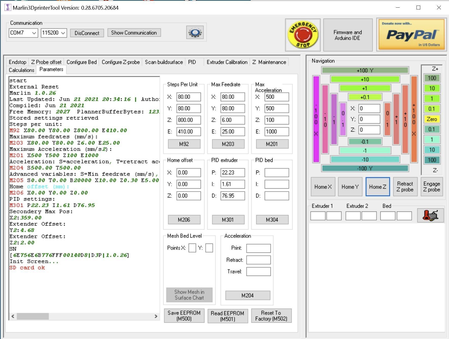Viewport: 449px width, 339px height.
Task: Click the DisConnect button
Action: click(87, 33)
